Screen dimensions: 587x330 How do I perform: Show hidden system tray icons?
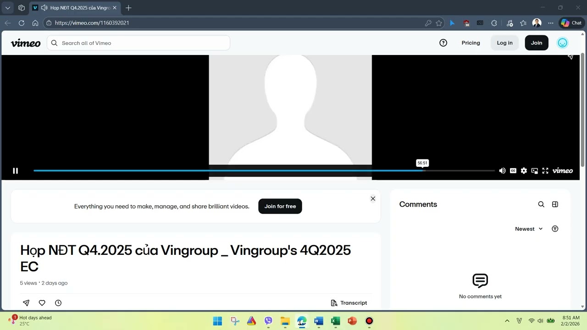(507, 321)
